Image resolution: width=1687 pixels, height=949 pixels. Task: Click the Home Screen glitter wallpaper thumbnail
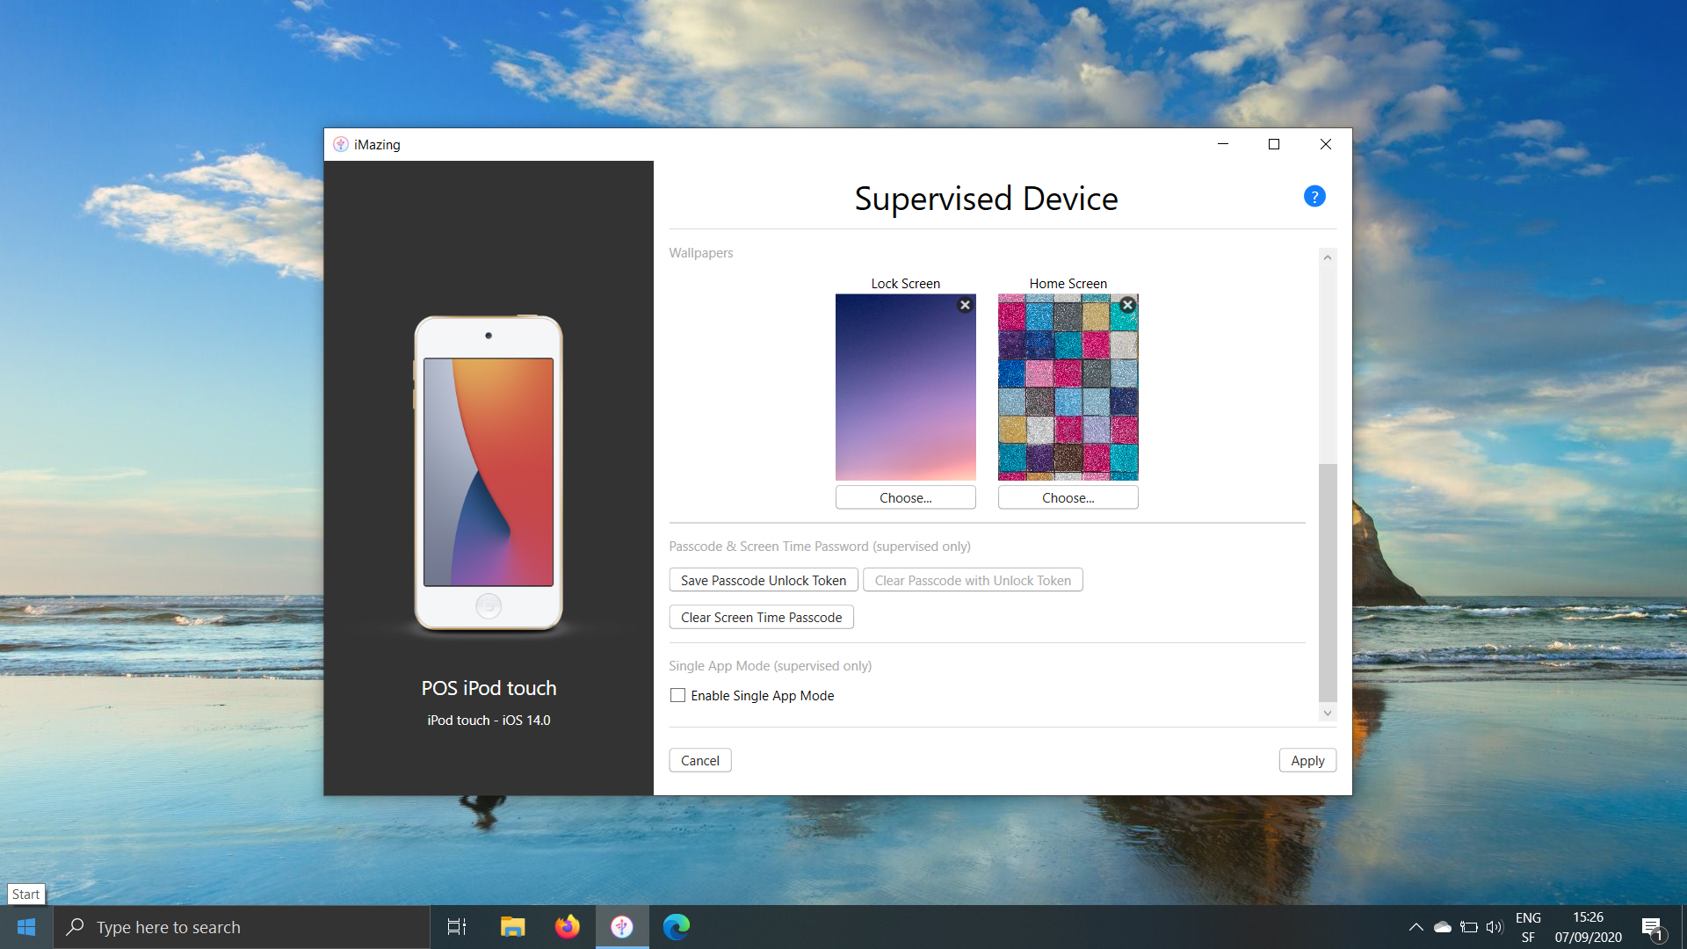point(1068,388)
